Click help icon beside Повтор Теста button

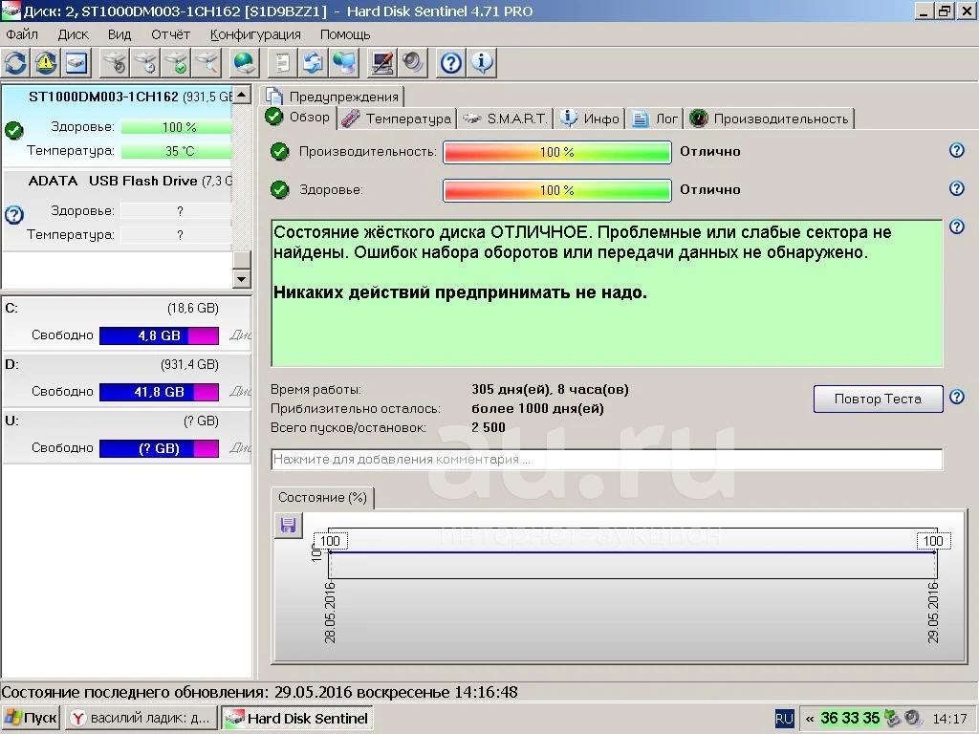pos(956,397)
